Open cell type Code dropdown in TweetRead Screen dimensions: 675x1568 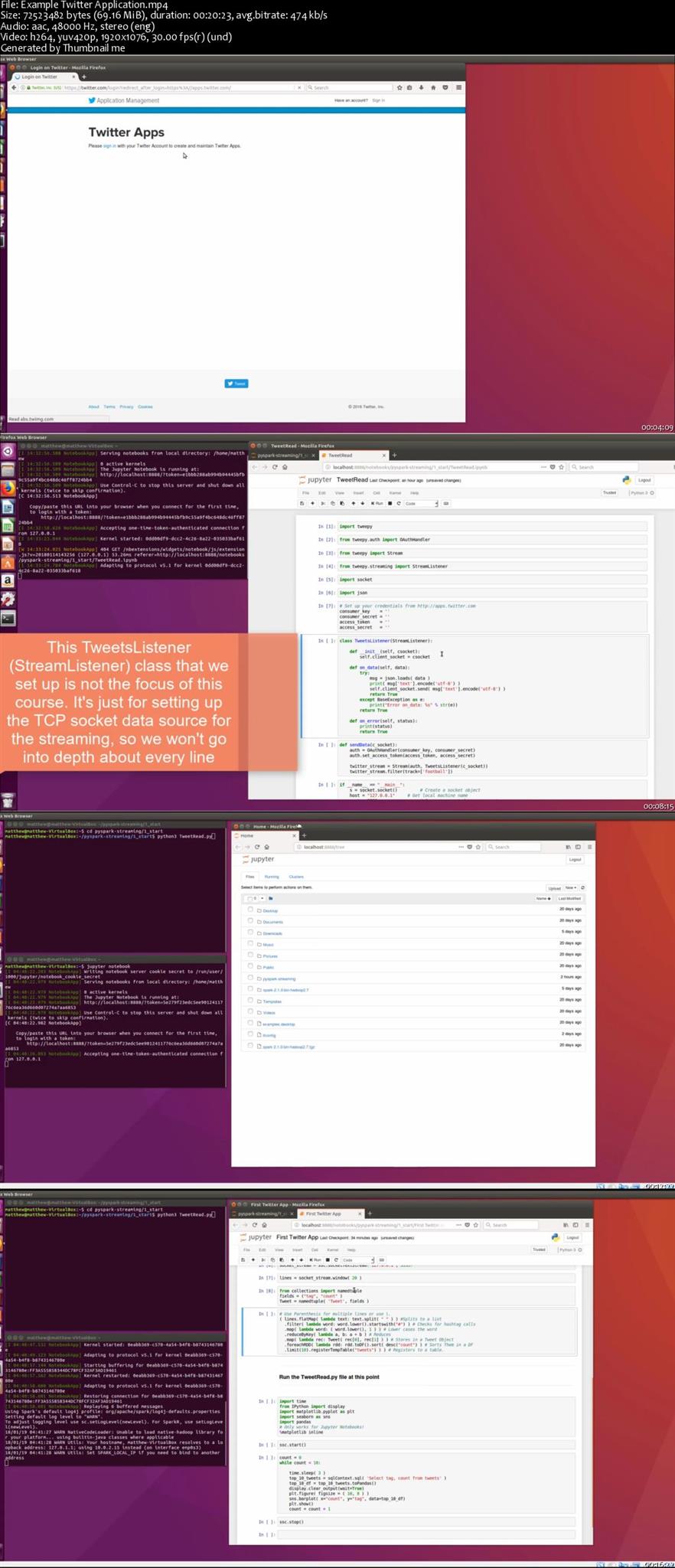pos(421,503)
